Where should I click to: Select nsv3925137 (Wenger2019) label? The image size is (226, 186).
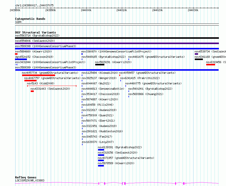tap(99, 78)
